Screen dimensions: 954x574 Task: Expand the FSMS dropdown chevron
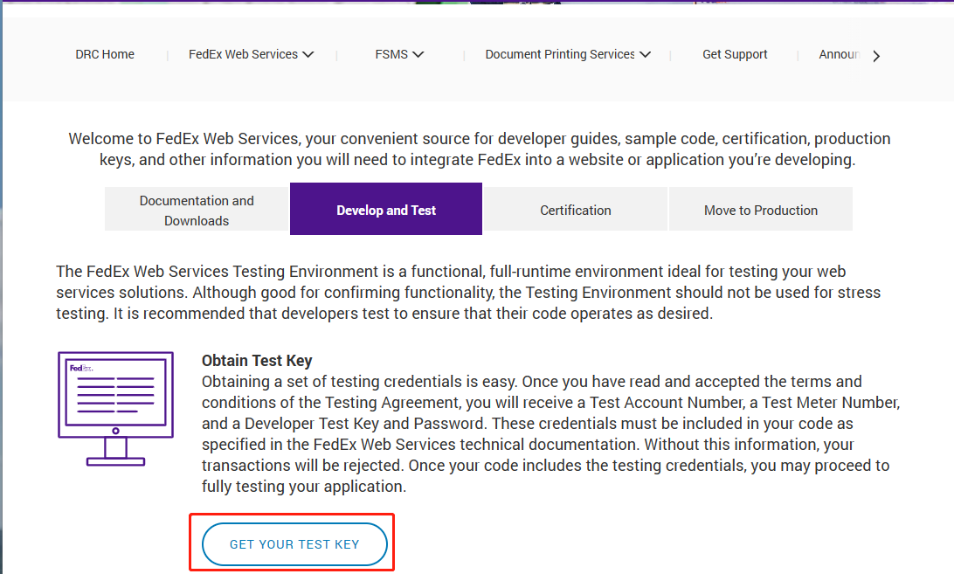pos(418,54)
